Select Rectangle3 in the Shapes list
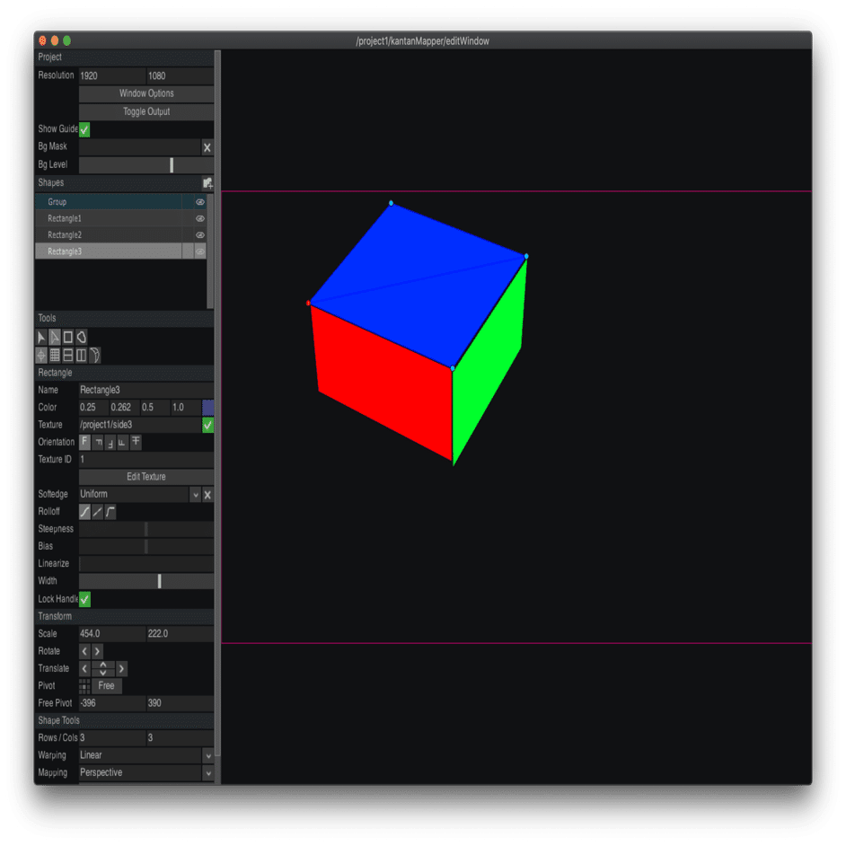 point(109,251)
